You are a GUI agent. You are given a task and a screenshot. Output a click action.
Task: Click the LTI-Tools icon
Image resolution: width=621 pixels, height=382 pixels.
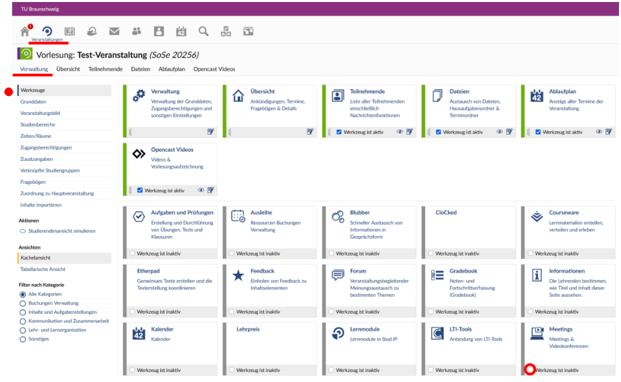point(437,333)
